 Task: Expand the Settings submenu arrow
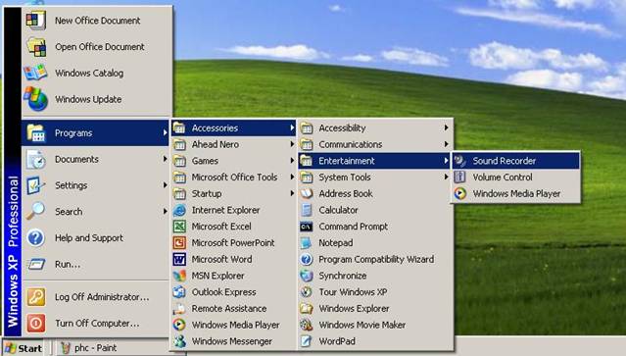coord(165,185)
